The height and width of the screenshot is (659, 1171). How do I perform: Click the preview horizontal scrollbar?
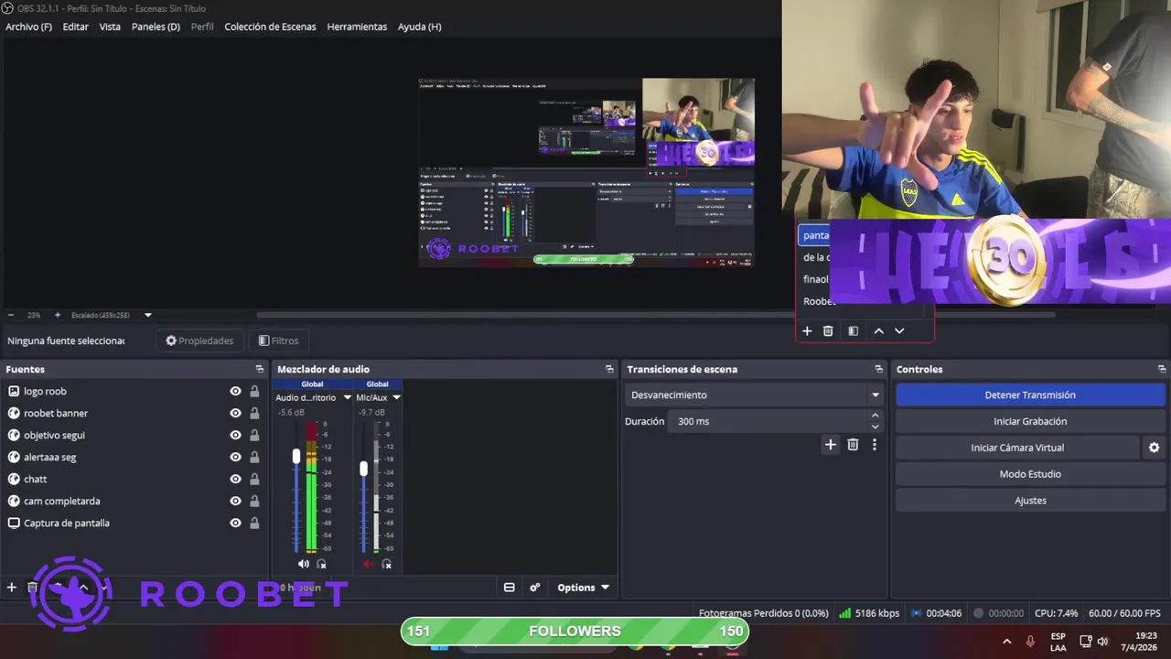click(x=655, y=315)
